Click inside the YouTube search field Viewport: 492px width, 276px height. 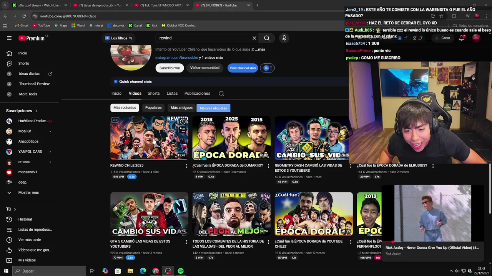pyautogui.click(x=203, y=38)
